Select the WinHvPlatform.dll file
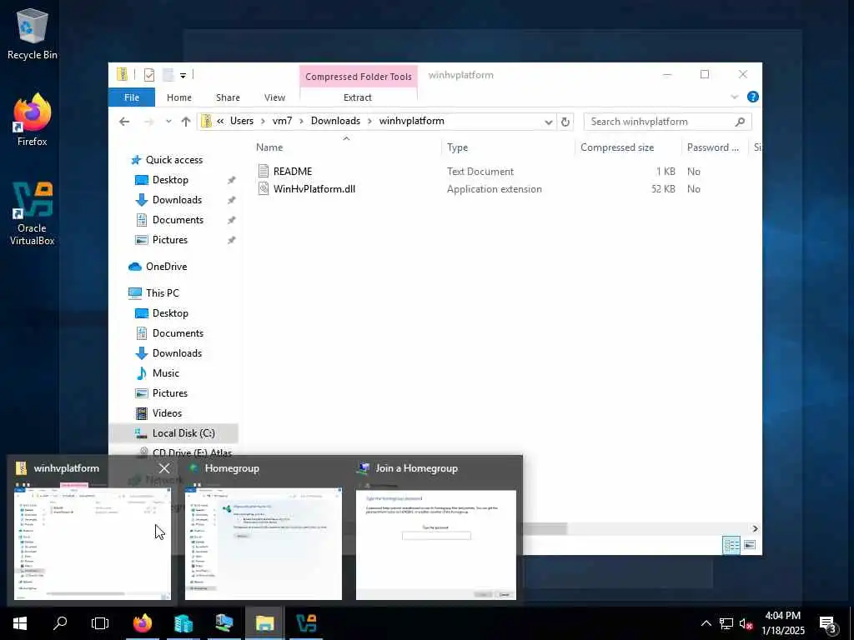The image size is (854, 640). [314, 189]
